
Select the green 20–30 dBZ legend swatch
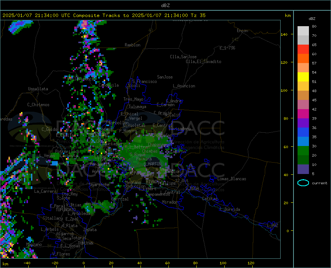click(x=303, y=151)
